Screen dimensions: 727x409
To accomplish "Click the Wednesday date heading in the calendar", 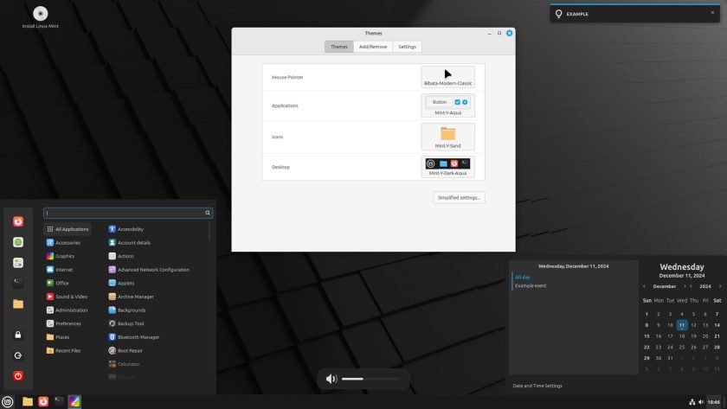I will [682, 267].
